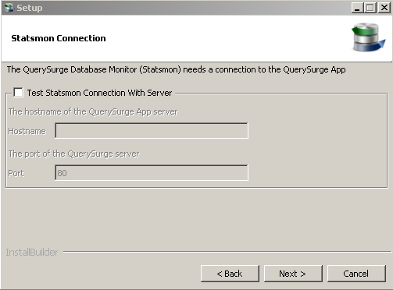Click inside the Port field showing 80
Image resolution: width=393 pixels, height=290 pixels.
pos(152,173)
